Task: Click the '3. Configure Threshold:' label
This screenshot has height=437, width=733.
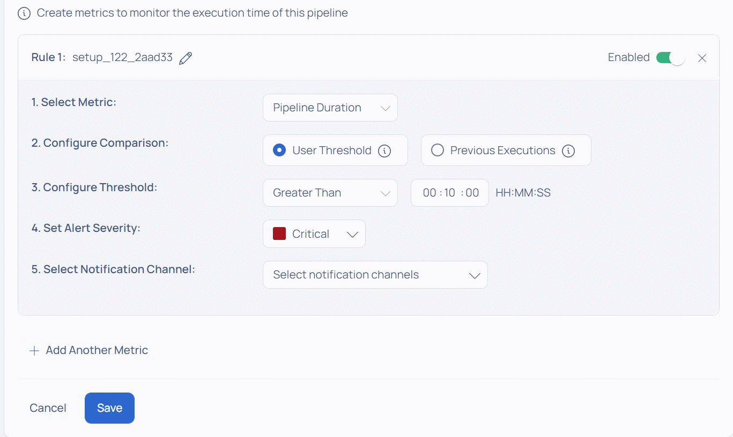Action: 94,187
